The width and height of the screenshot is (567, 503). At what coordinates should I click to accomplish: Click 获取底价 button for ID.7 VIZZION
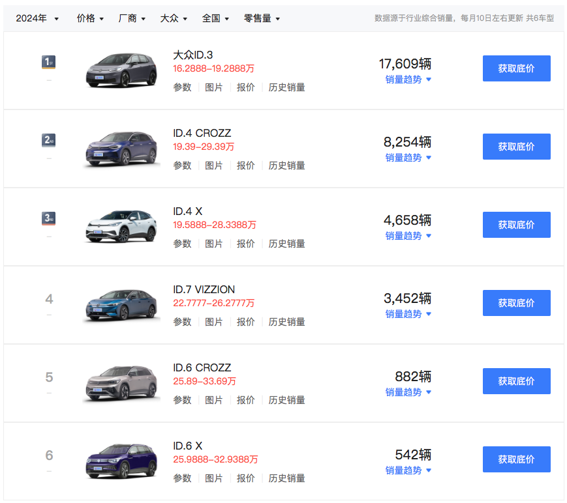point(516,303)
